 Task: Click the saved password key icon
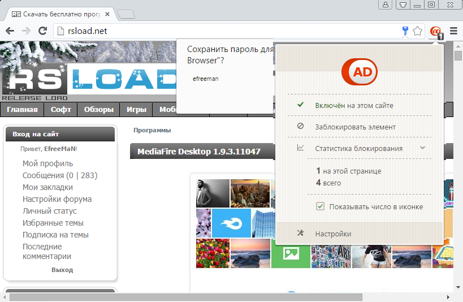coord(405,31)
